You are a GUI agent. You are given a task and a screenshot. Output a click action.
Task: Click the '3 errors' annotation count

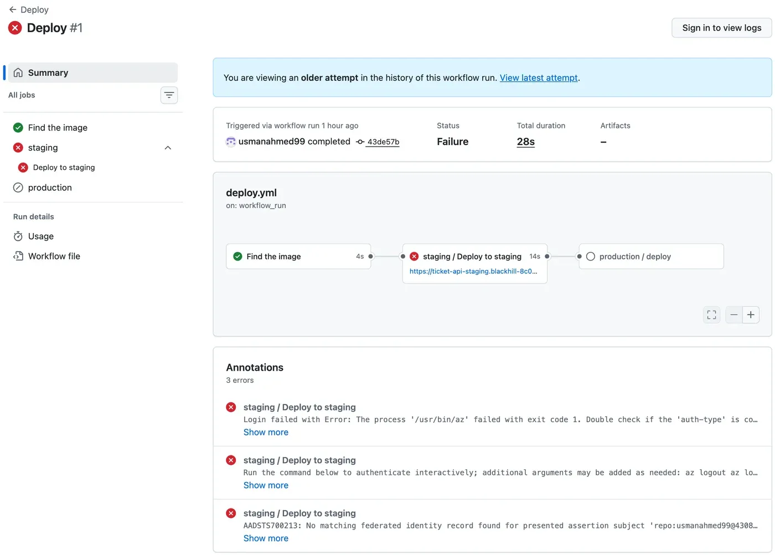240,380
